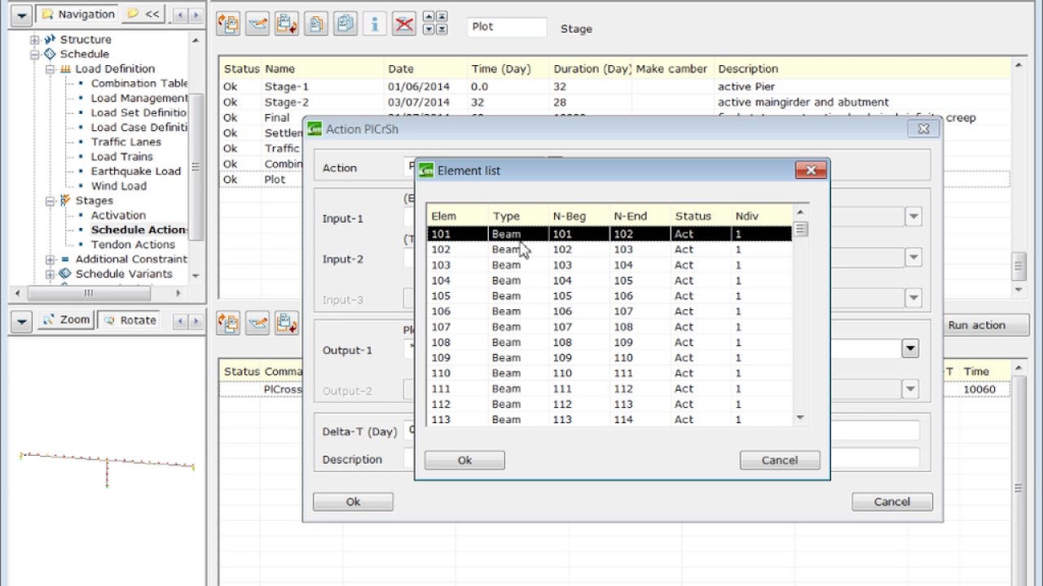Open Tendon Actions in the tree
Image resolution: width=1043 pixels, height=586 pixels.
point(133,244)
